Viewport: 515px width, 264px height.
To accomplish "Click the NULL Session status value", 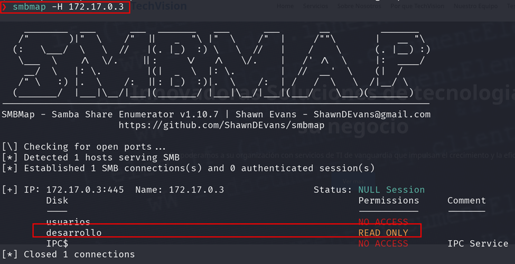I will pos(391,190).
